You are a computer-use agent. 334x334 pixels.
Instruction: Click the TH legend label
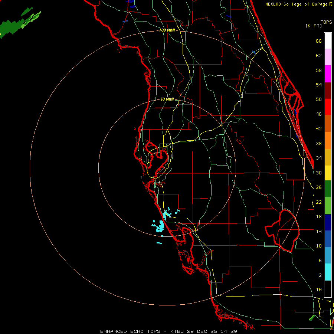point(319,290)
